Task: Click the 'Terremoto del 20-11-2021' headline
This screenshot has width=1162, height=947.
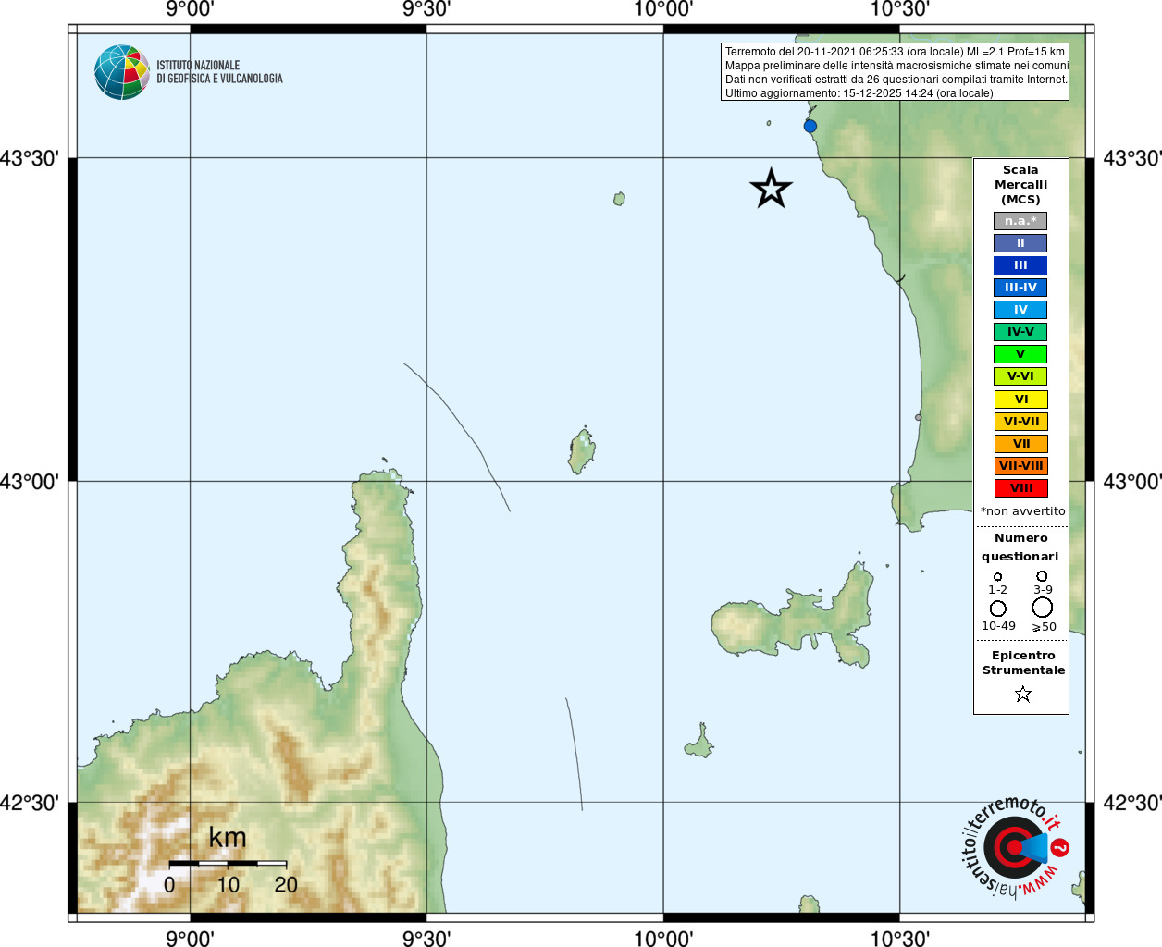Action: pos(896,52)
